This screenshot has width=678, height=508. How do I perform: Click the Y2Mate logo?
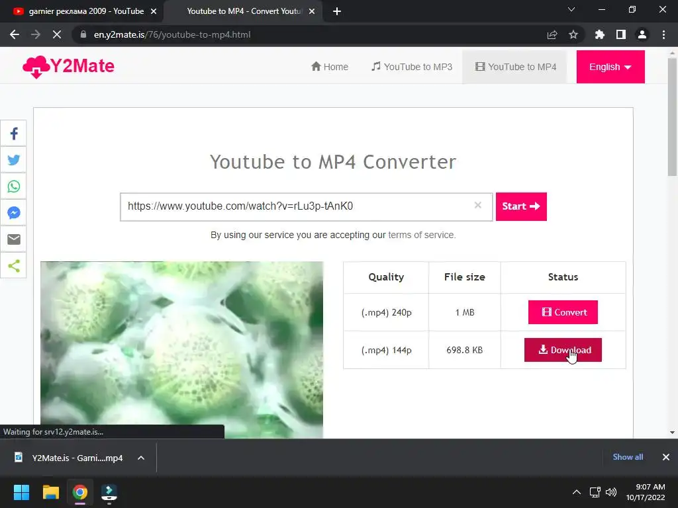[68, 67]
